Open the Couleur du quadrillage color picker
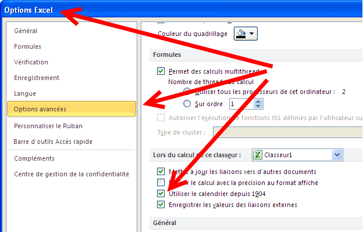This screenshot has height=232, width=363. pyautogui.click(x=245, y=34)
